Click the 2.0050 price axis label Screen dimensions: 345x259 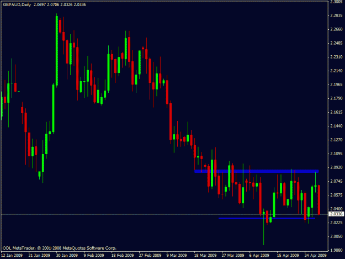(336, 236)
